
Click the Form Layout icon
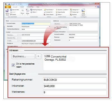coord(83,12)
